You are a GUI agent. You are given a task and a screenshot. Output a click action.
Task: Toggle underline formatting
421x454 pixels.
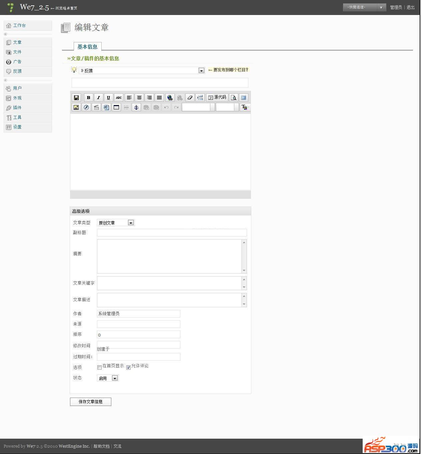(108, 97)
